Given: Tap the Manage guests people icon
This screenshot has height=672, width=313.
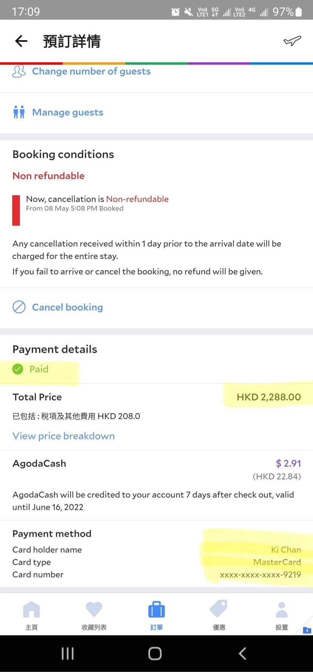Looking at the screenshot, I should click(x=19, y=112).
